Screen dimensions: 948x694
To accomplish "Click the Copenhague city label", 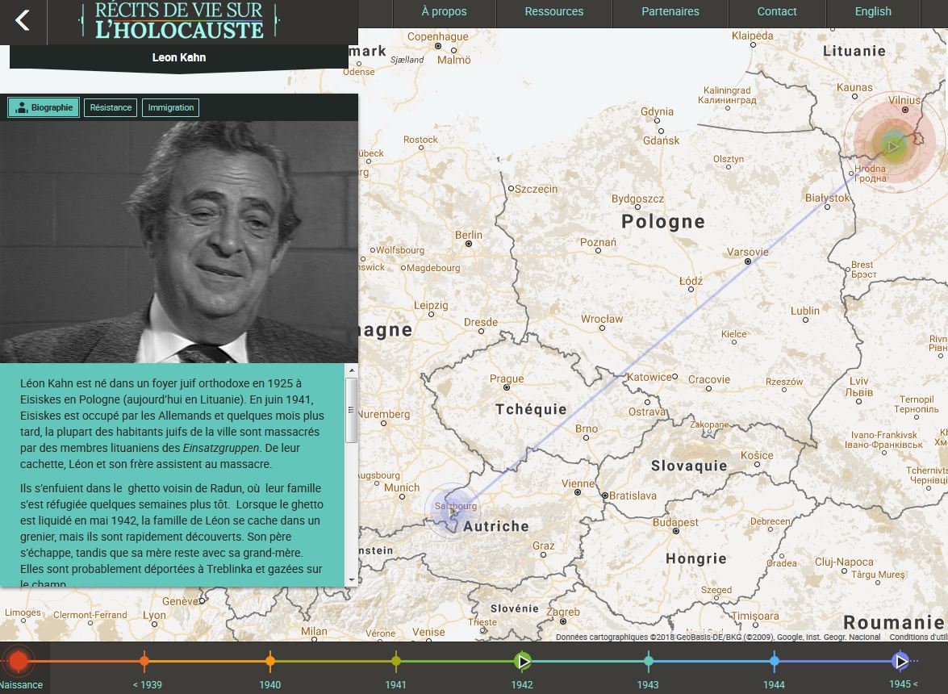I will tap(438, 36).
